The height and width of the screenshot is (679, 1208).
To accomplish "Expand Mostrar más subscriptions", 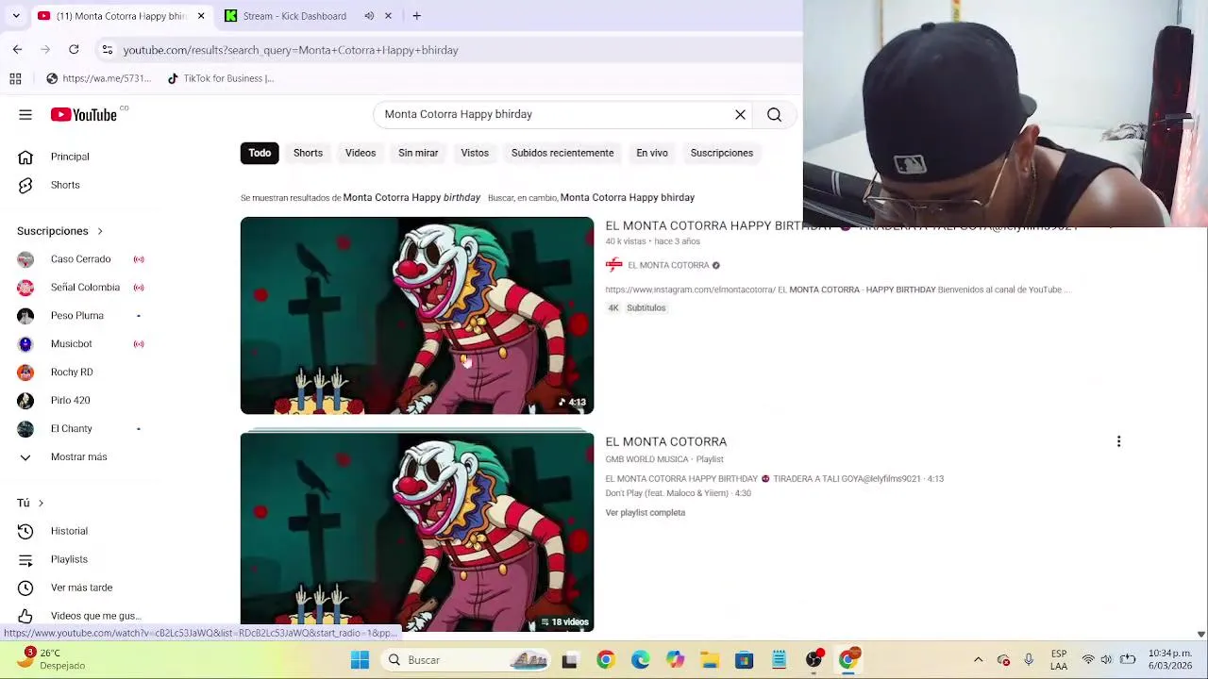I will pos(78,457).
